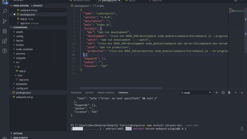247x139 pixels.
Task: Select package.json in Open Editors
Action: point(38,15)
